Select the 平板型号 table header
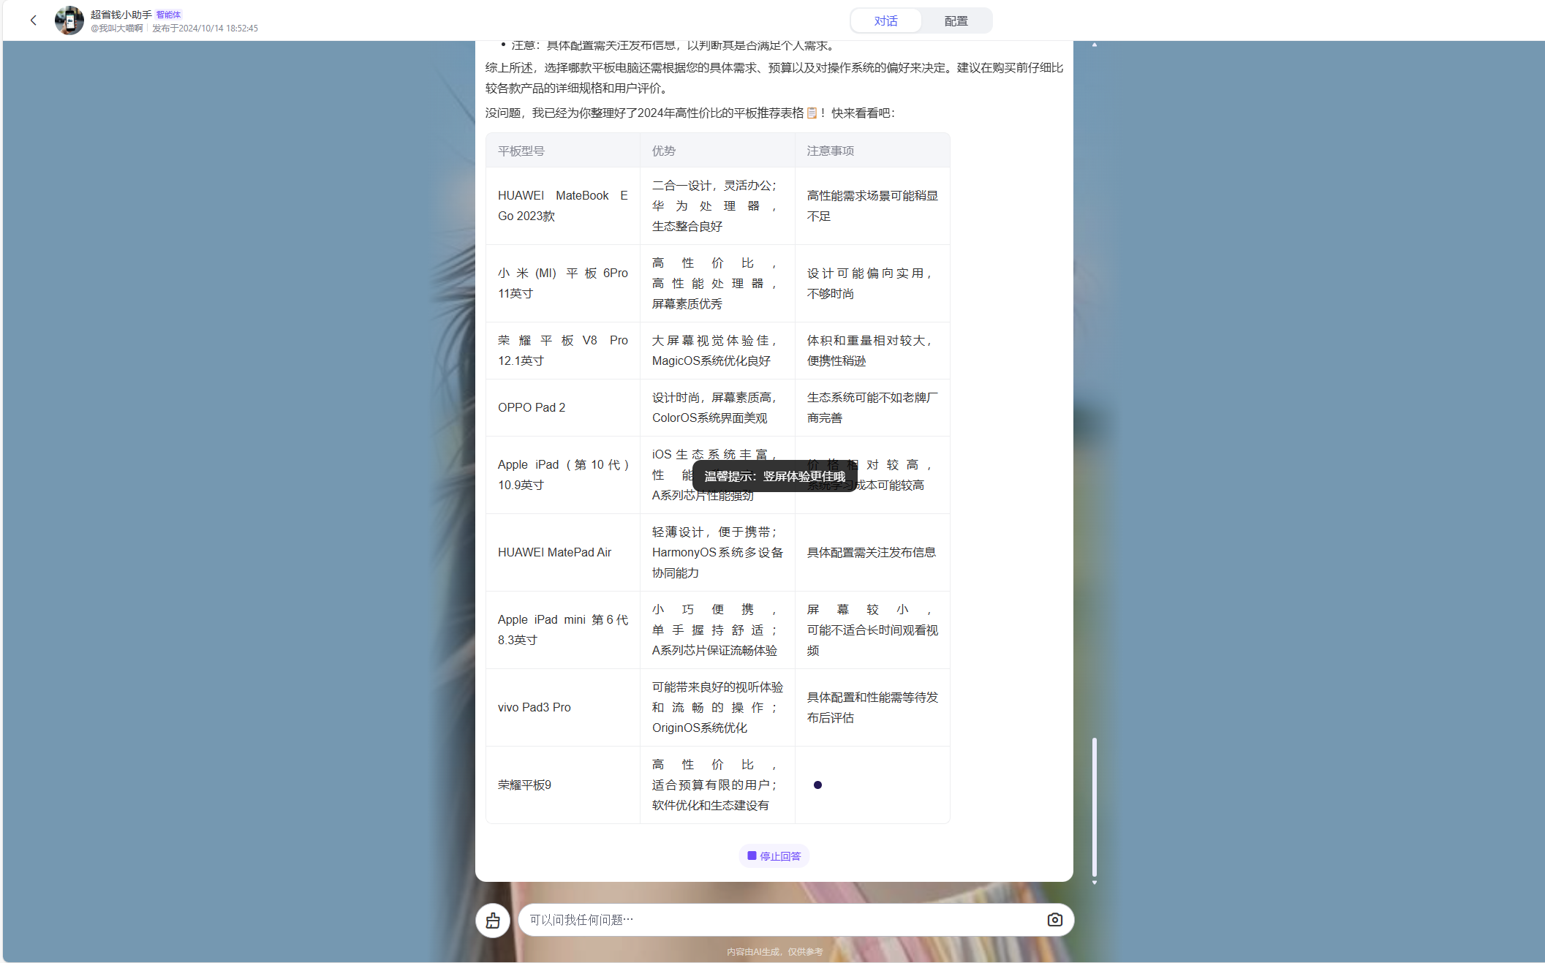This screenshot has height=963, width=1545. point(520,151)
